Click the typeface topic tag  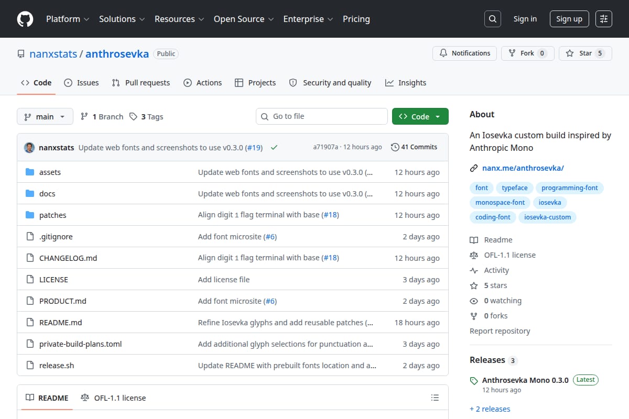515,188
